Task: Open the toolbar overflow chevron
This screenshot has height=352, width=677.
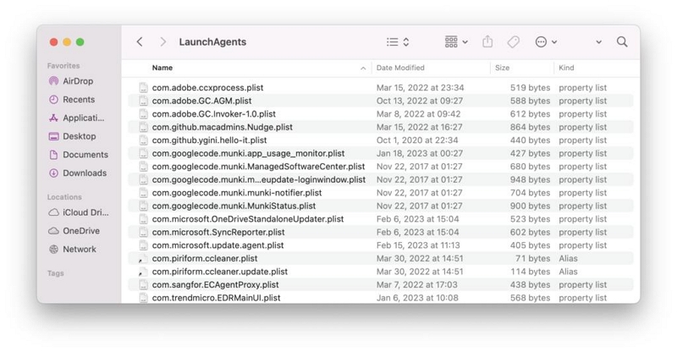Action: pos(599,42)
